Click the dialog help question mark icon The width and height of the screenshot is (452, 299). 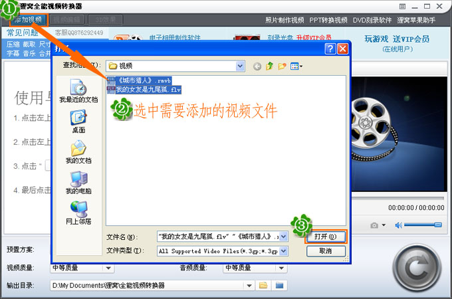(x=330, y=49)
